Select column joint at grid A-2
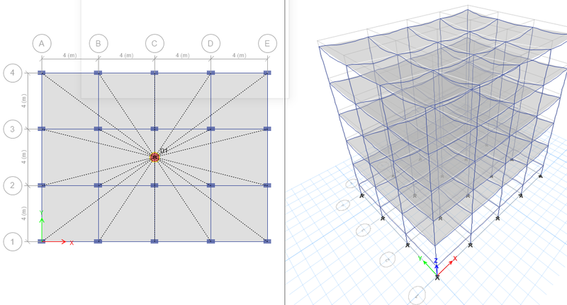The image size is (567, 305). 42,185
